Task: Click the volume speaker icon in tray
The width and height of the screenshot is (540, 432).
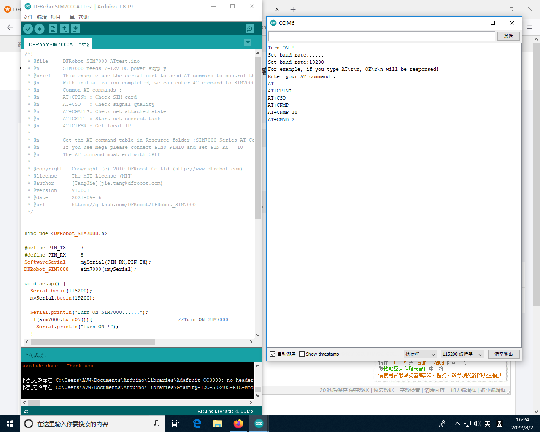Action: coord(477,424)
